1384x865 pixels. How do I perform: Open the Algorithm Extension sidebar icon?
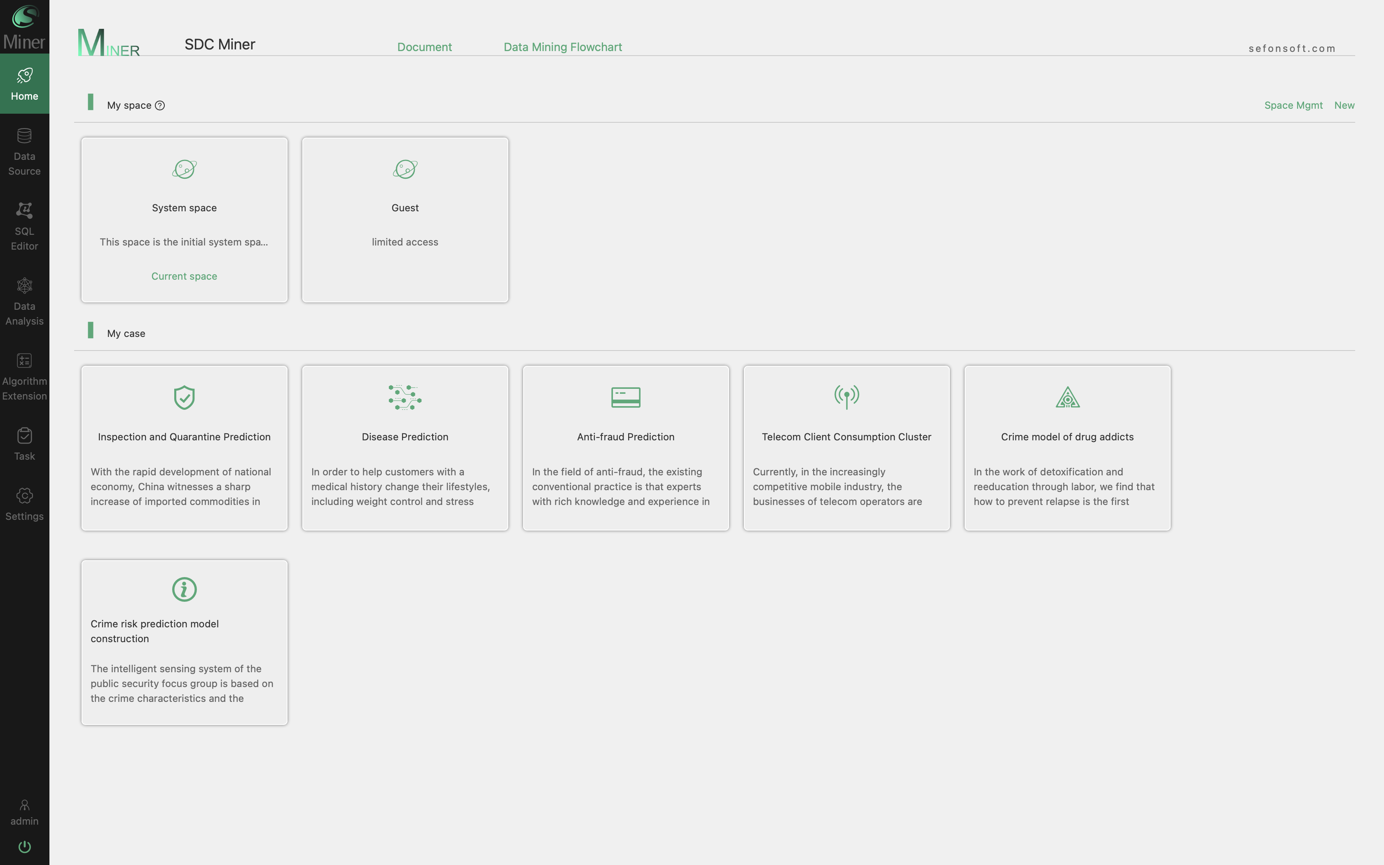pos(24,360)
